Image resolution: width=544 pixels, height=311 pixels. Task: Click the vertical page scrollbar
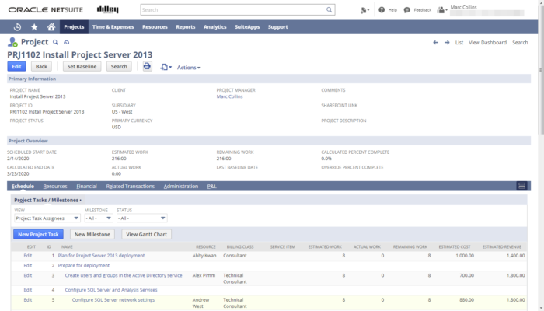[541, 69]
